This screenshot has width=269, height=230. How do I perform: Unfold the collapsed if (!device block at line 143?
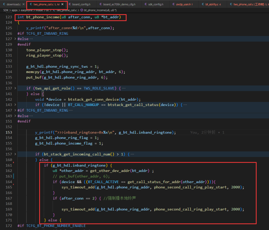[15, 105]
